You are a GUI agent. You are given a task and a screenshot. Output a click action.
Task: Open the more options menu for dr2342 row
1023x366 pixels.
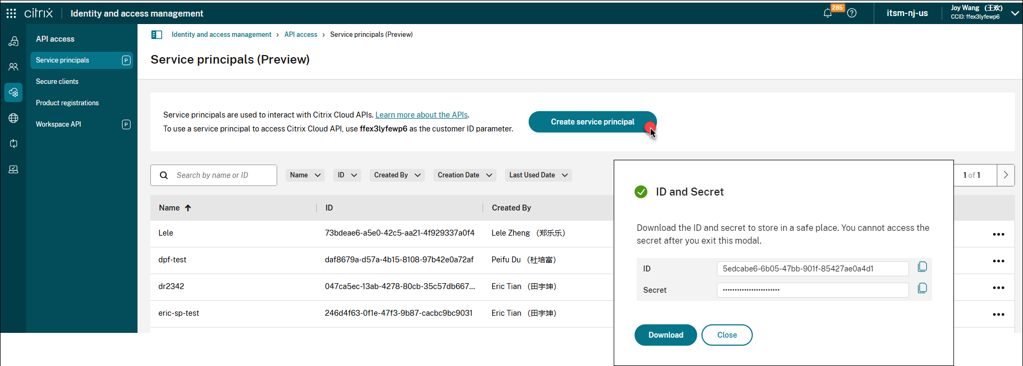998,287
